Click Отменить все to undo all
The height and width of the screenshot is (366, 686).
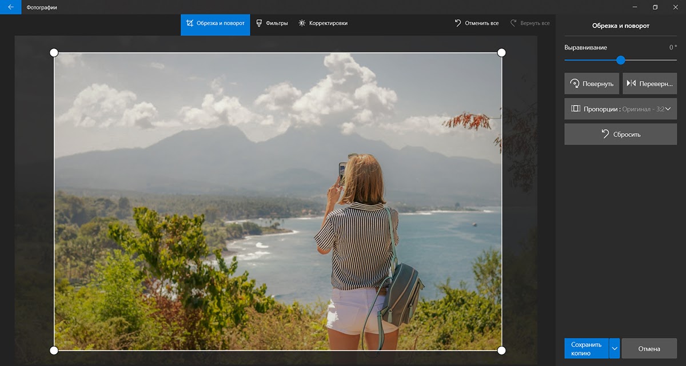477,23
